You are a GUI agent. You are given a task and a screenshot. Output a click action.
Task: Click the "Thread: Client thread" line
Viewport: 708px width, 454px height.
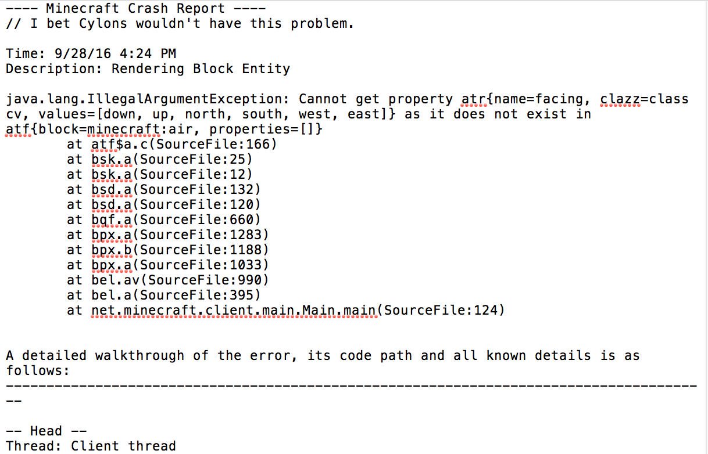tap(91, 446)
